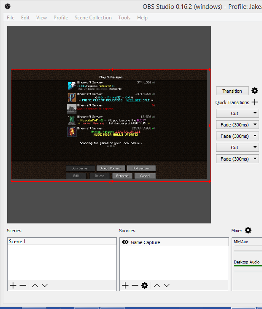Click top-left red resize handle in preview
262x309 pixels.
(x=11, y=70)
